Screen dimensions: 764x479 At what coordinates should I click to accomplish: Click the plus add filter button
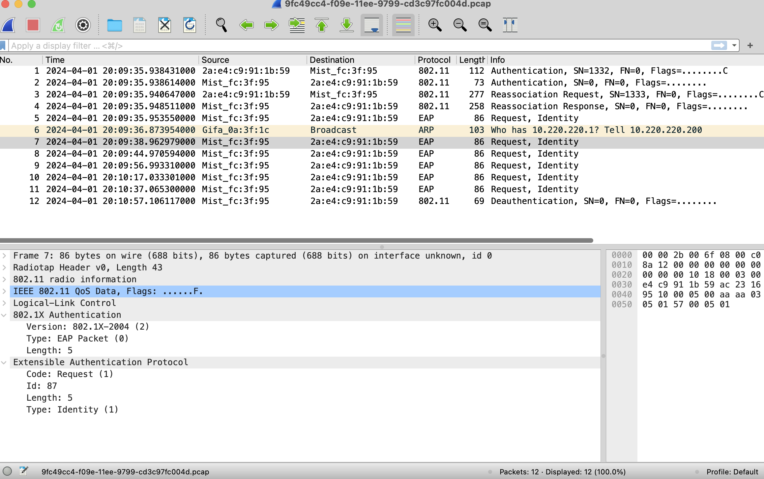tap(750, 45)
